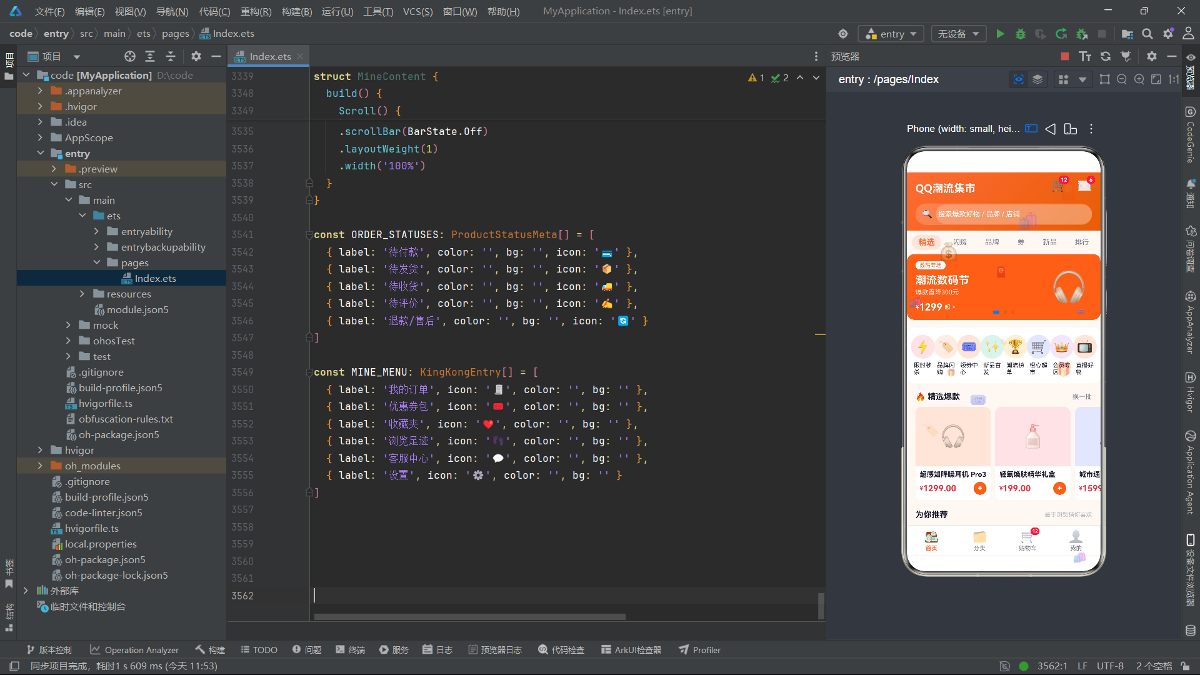Open the 无设备 device selector dropdown
This screenshot has height=675, width=1200.
tap(959, 34)
